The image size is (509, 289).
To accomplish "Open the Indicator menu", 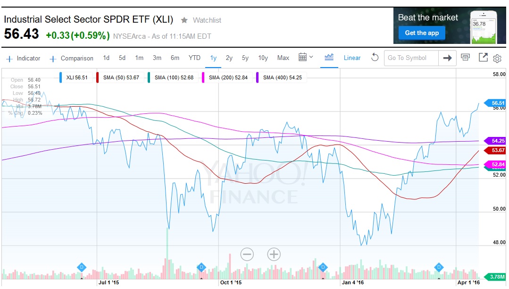I will pos(23,58).
